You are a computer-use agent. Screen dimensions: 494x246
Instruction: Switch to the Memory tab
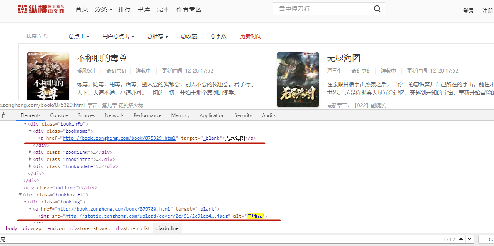pos(181,115)
